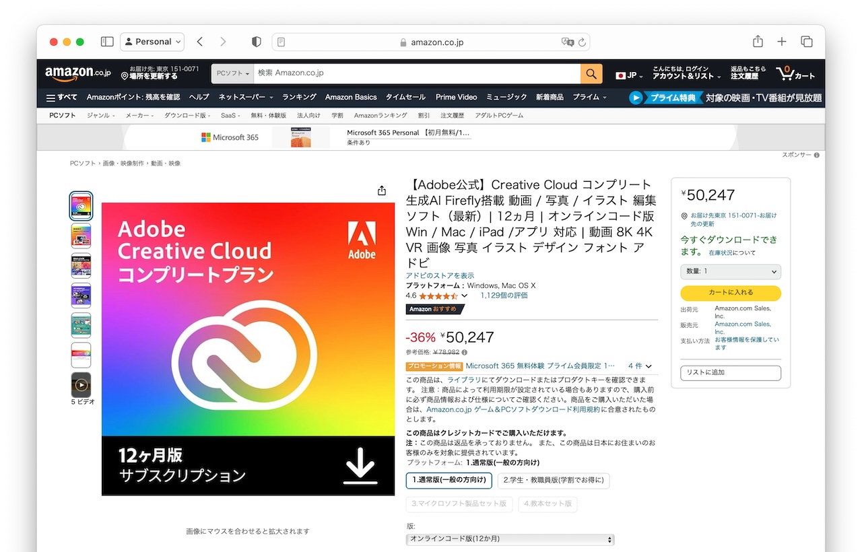Screen dimensions: 862x552
Task: Click the reader view icon in the address bar
Action: coord(281,42)
